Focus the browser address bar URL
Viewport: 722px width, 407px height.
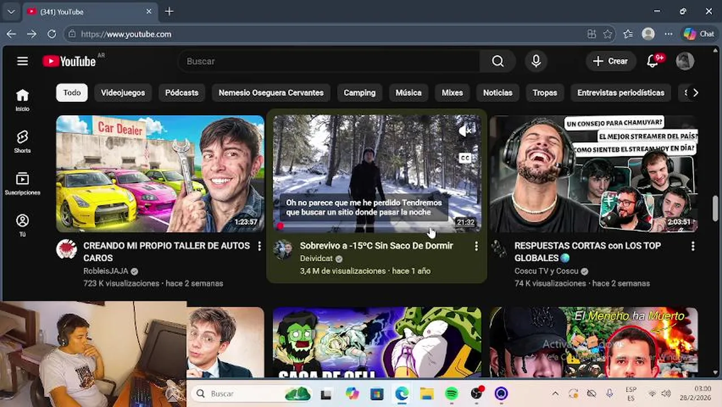click(126, 34)
